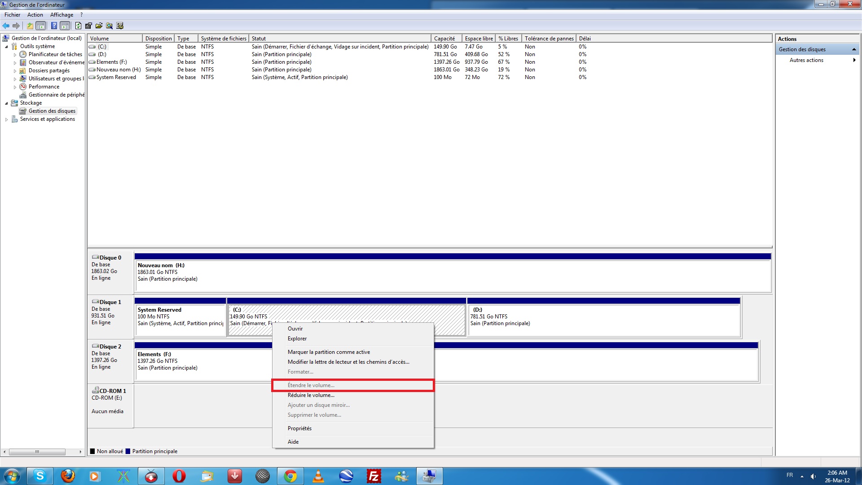Collapse the Gestion des disques actions section
Image resolution: width=862 pixels, height=485 pixels.
(x=854, y=49)
